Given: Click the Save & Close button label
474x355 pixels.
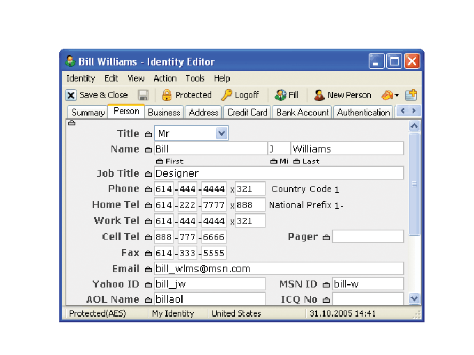Looking at the screenshot, I should tap(103, 95).
